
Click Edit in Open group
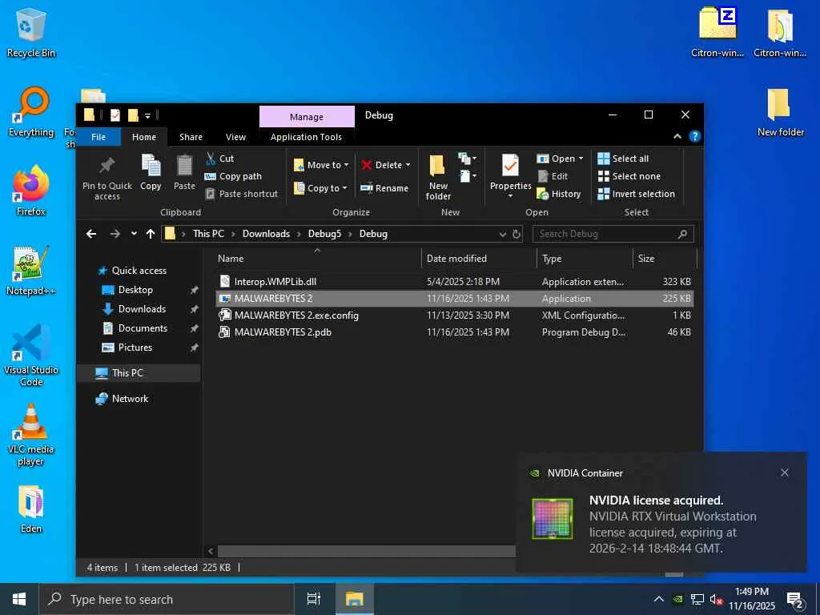[553, 176]
